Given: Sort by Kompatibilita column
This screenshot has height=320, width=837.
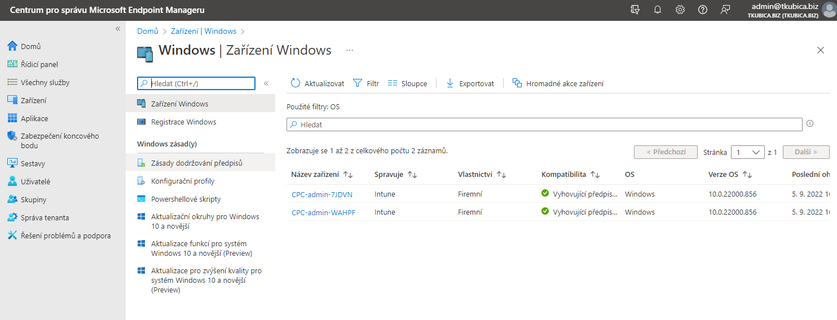Looking at the screenshot, I should (x=570, y=175).
